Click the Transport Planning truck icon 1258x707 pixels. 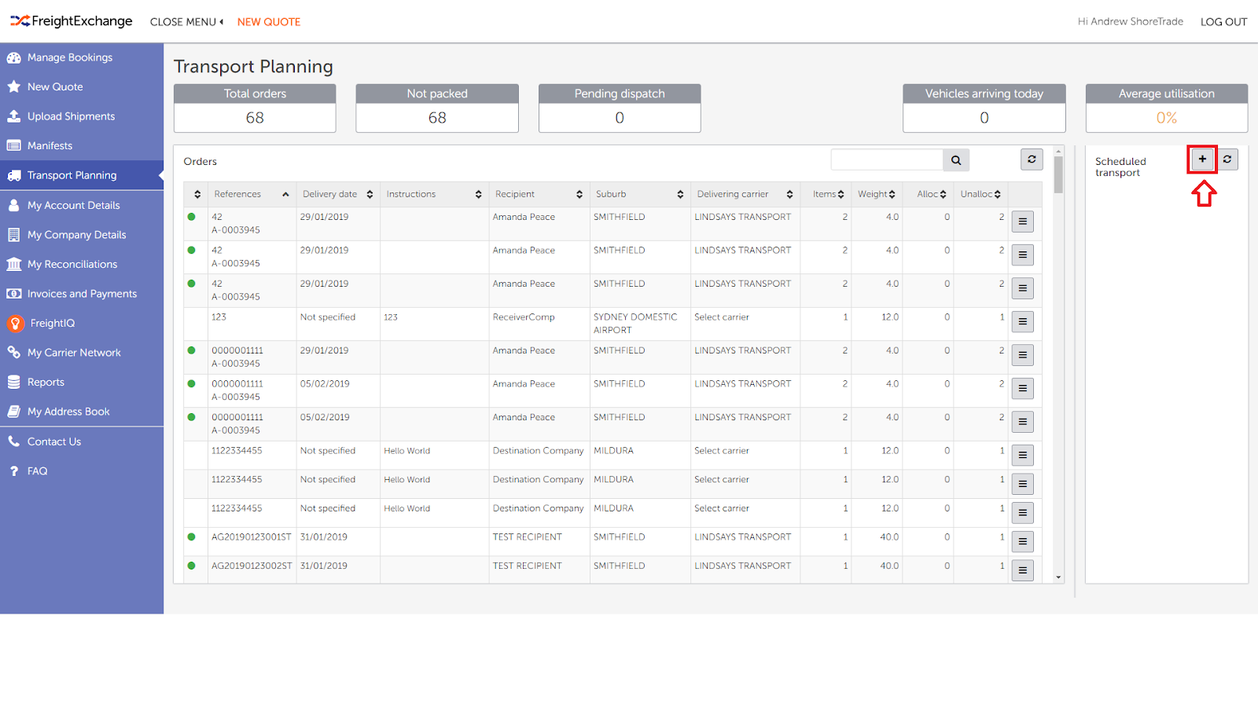(13, 175)
